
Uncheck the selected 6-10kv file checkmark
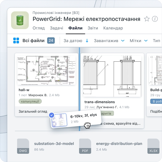coord(52,115)
